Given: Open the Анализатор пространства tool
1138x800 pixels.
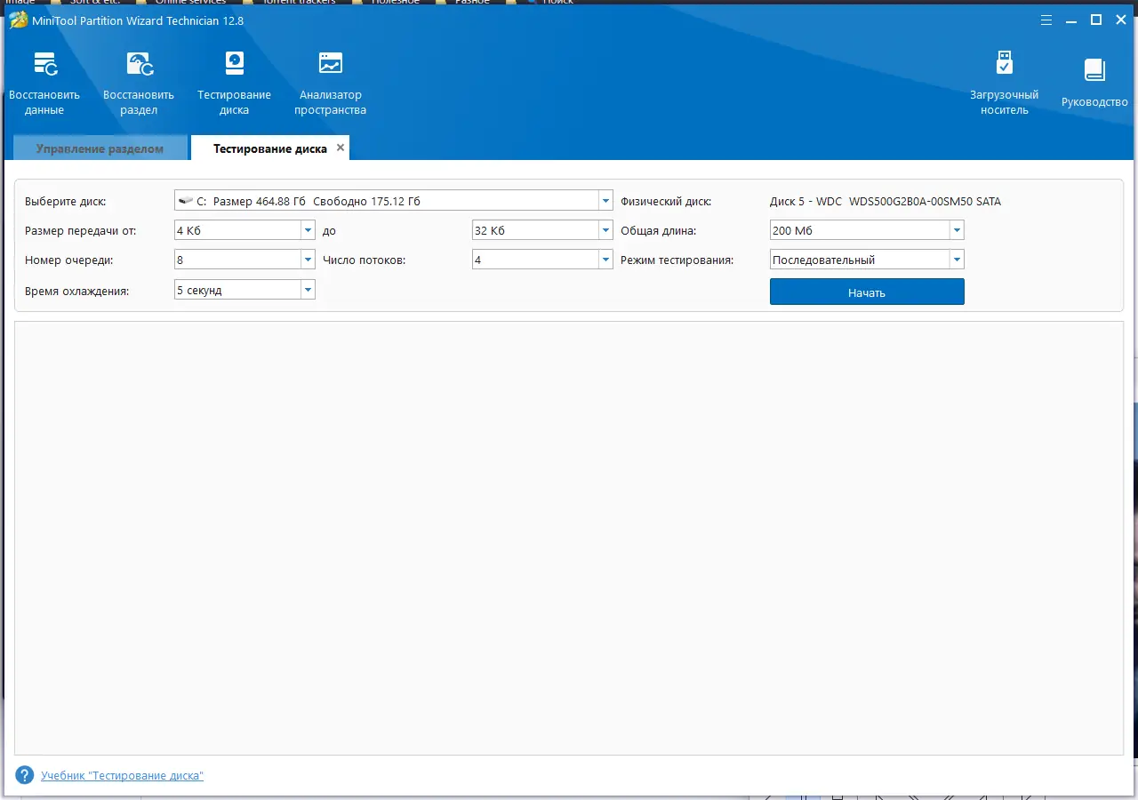Looking at the screenshot, I should (x=331, y=84).
